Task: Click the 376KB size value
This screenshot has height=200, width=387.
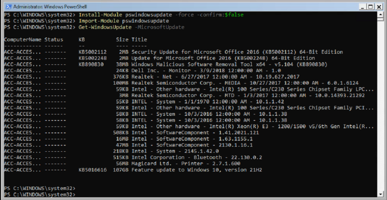Action: tap(121, 77)
